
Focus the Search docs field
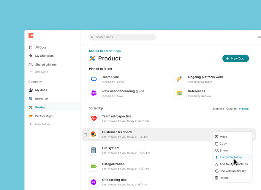pos(122,37)
